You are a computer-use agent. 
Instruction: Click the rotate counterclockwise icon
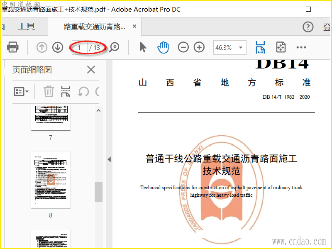pyautogui.click(x=83, y=92)
